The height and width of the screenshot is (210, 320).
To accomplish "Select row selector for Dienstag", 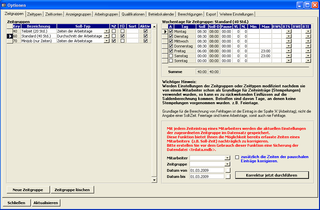I will (165, 36).
